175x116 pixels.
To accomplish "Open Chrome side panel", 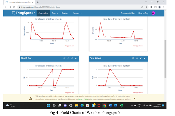I will (x=156, y=7).
